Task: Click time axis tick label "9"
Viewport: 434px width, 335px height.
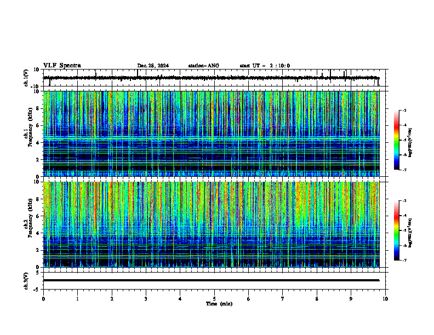Action: [x=351, y=299]
